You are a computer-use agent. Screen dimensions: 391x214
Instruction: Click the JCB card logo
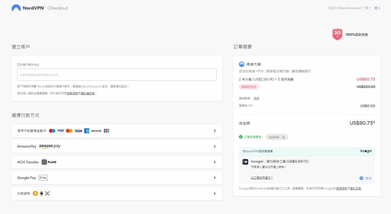click(x=107, y=131)
